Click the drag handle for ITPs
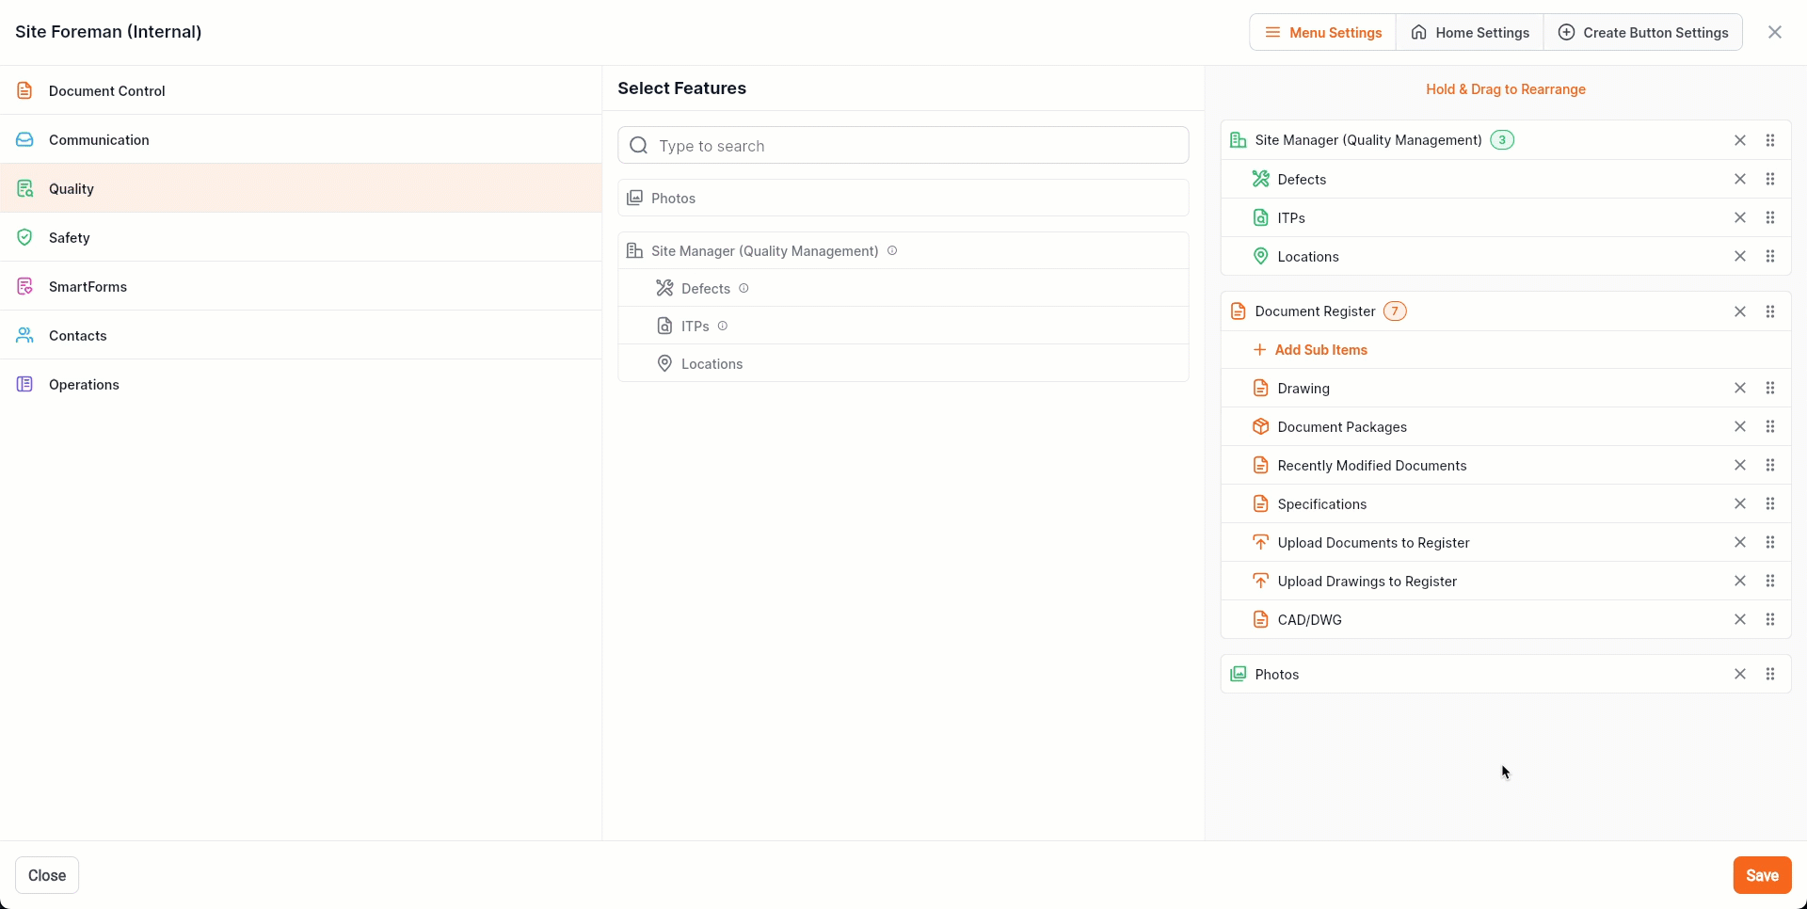 [1769, 217]
